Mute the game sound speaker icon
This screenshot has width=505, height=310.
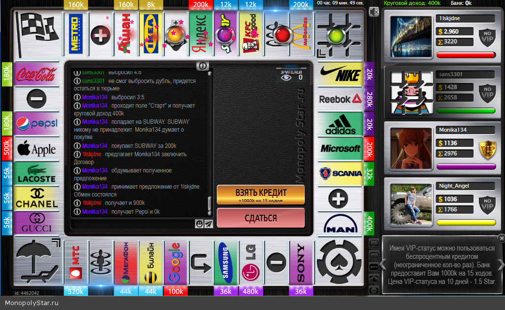pyautogui.click(x=374, y=12)
